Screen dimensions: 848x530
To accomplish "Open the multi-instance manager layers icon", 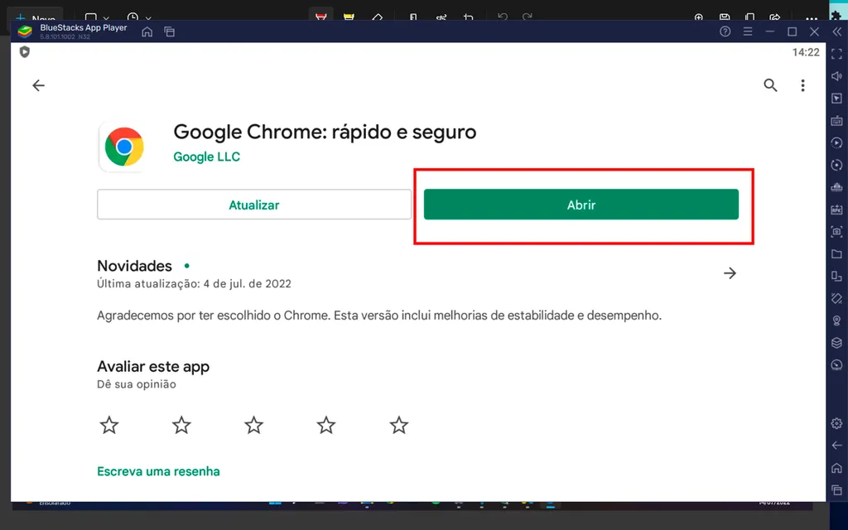I will pyautogui.click(x=836, y=342).
